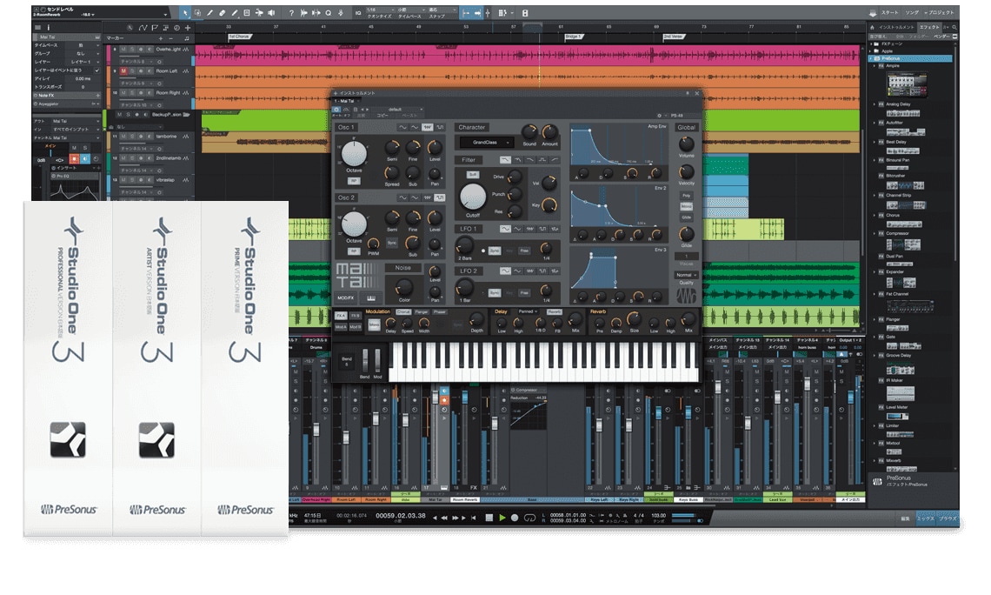Image resolution: width=991 pixels, height=595 pixels.
Task: Click the Filter Cutoff knob
Action: pyautogui.click(x=473, y=197)
